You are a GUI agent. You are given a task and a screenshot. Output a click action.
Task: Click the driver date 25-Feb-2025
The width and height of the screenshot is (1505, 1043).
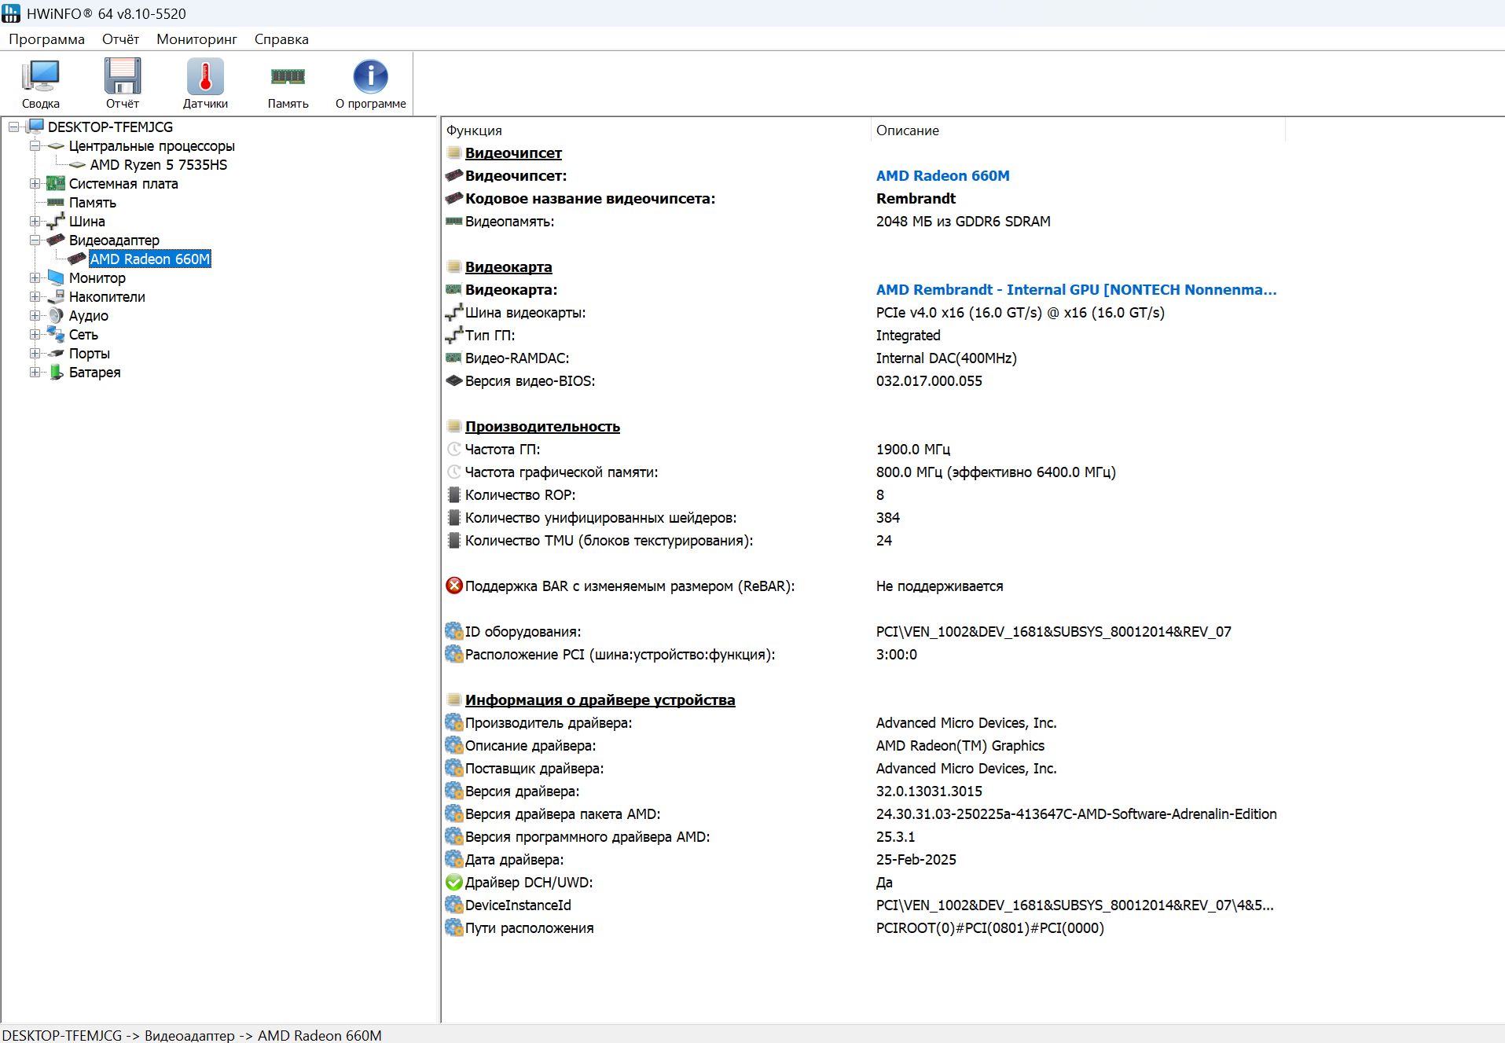(x=916, y=859)
